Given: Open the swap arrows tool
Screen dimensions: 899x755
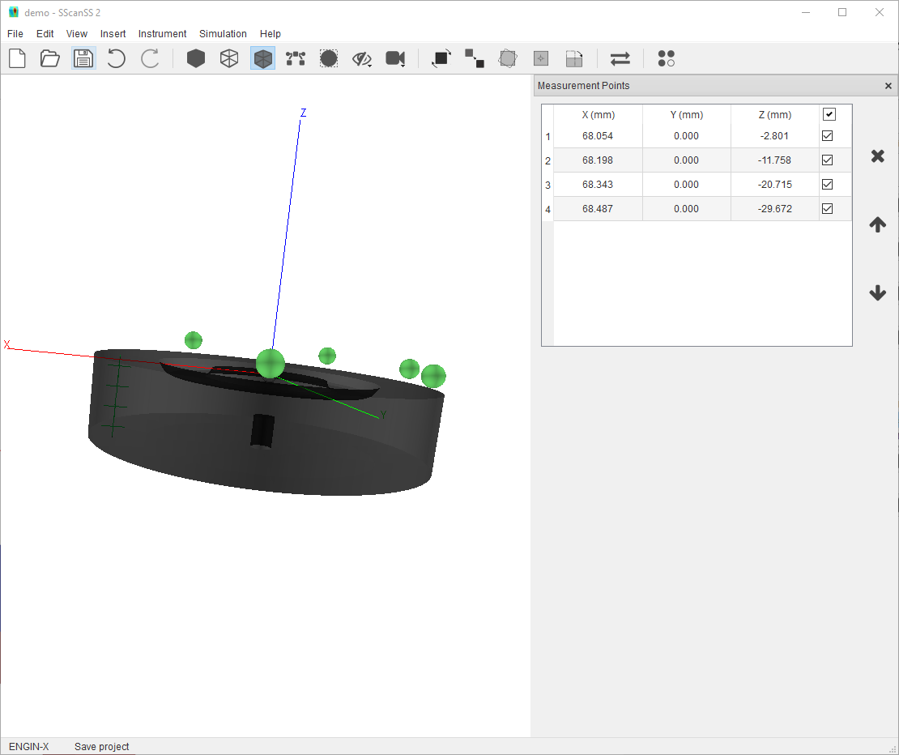Looking at the screenshot, I should tap(620, 58).
